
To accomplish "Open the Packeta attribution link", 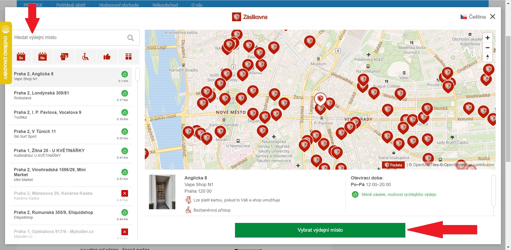I will (x=393, y=165).
